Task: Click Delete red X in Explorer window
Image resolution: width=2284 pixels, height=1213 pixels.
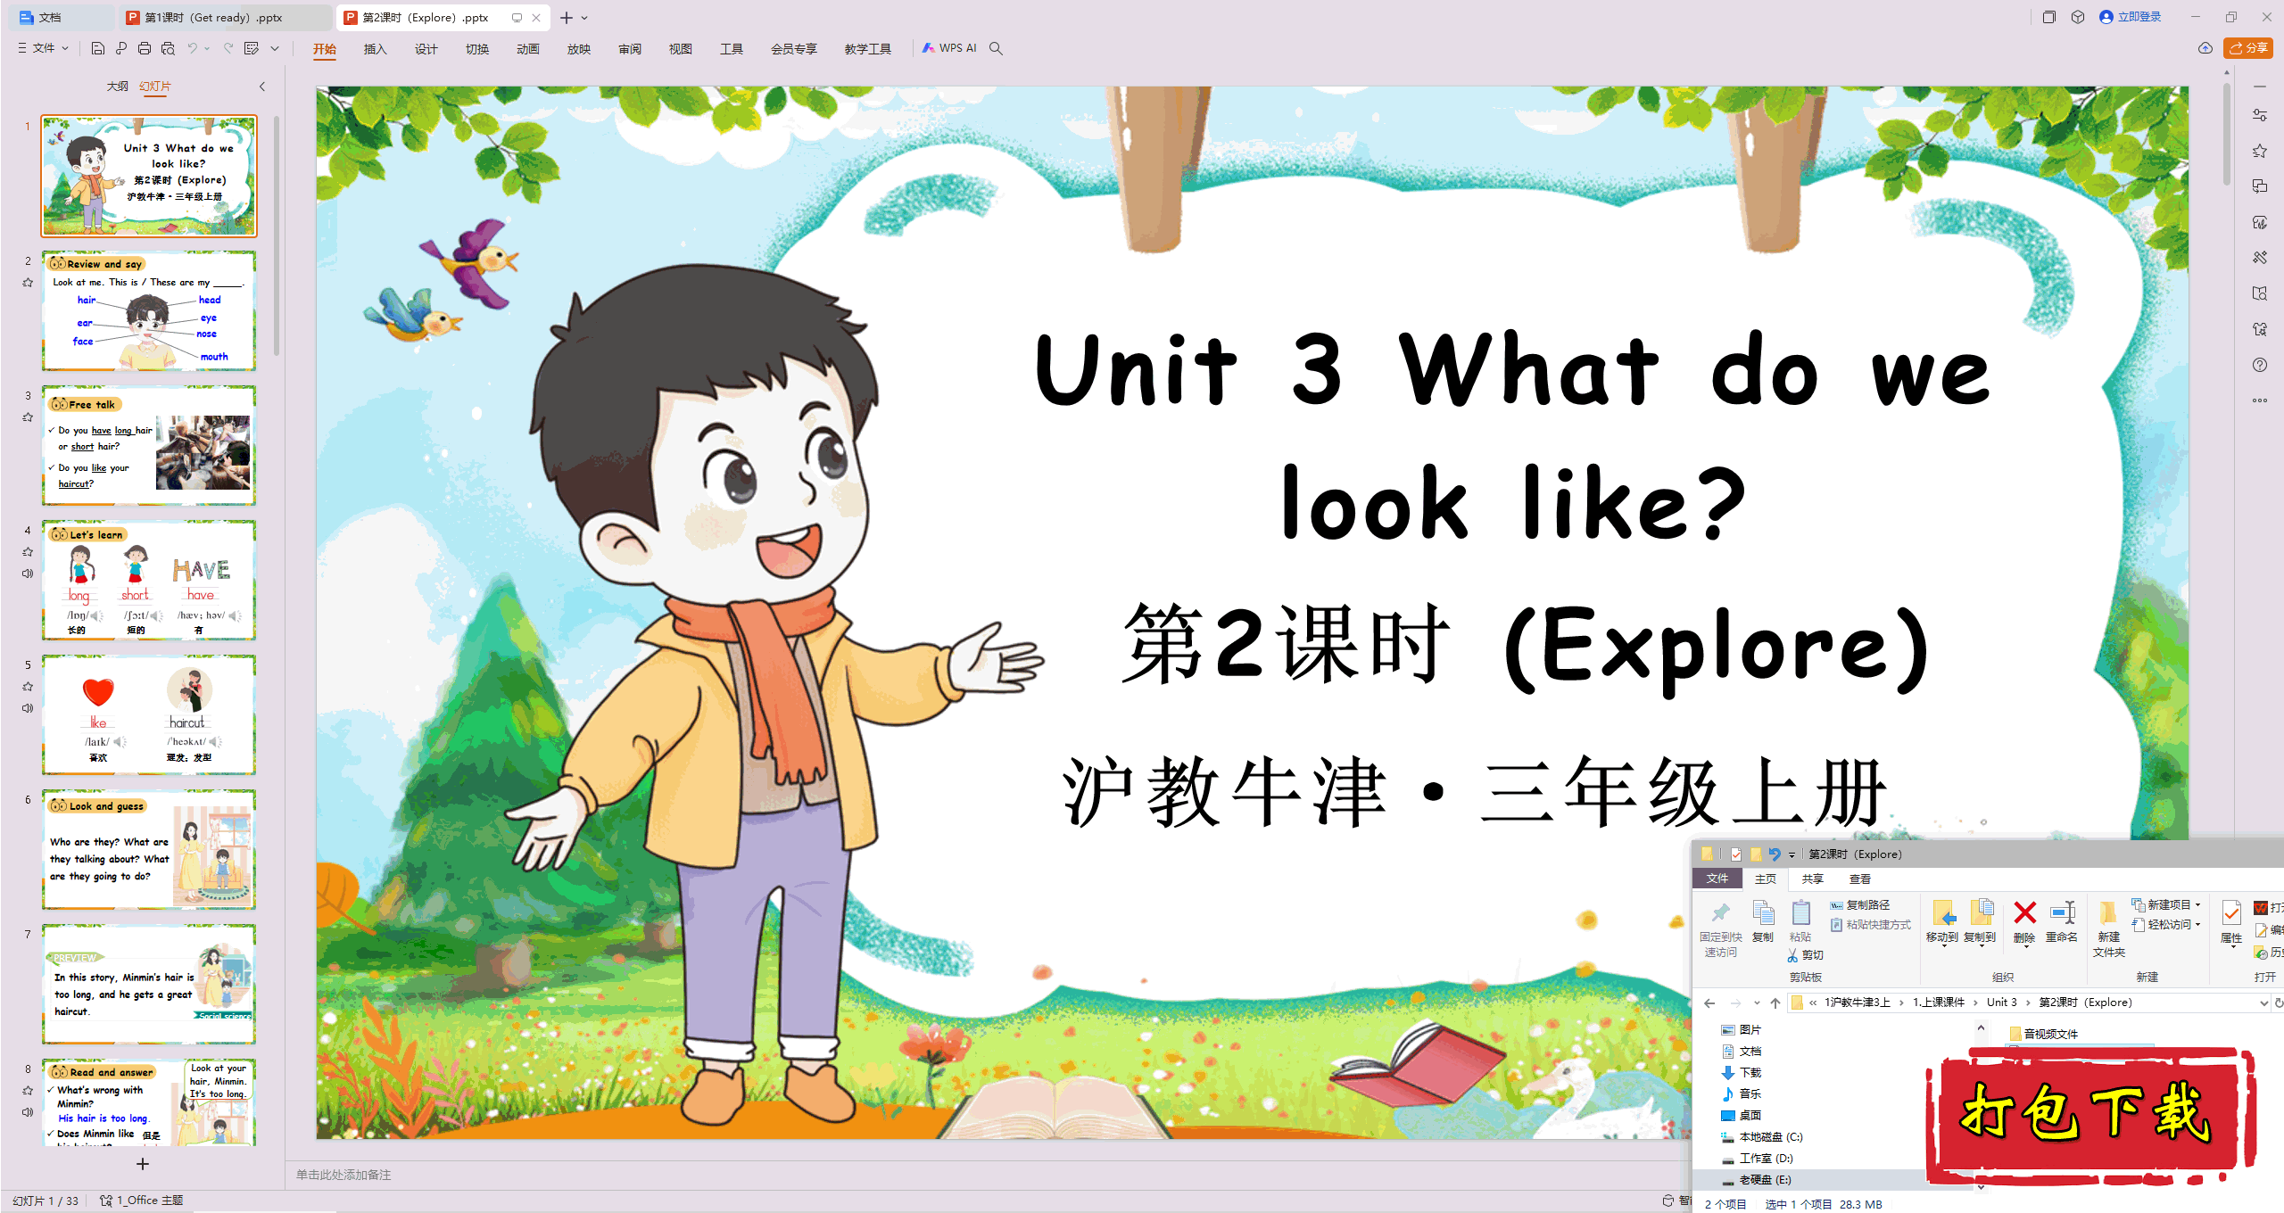Action: click(x=2024, y=921)
